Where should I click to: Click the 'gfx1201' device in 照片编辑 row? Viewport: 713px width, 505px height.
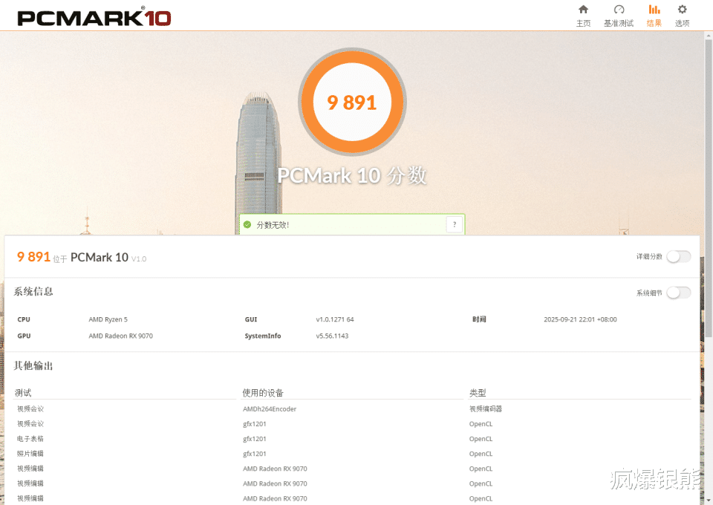pyautogui.click(x=255, y=454)
